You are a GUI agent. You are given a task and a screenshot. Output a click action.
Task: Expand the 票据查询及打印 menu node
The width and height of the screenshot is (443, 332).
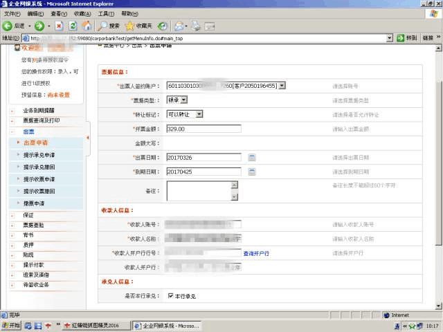point(12,122)
